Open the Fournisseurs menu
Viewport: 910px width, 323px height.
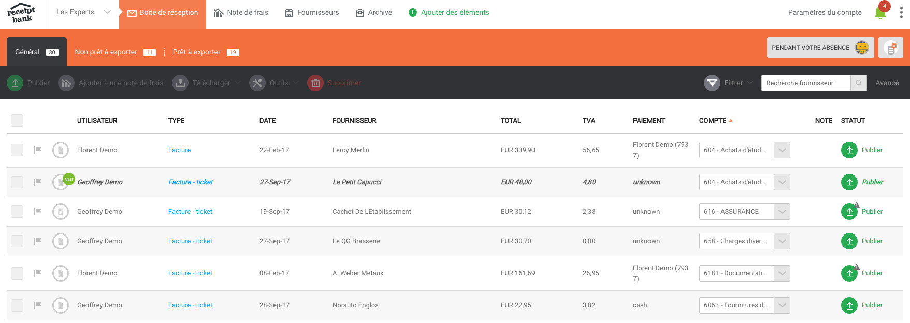(312, 12)
